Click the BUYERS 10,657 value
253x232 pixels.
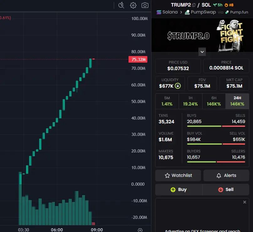point(193,157)
